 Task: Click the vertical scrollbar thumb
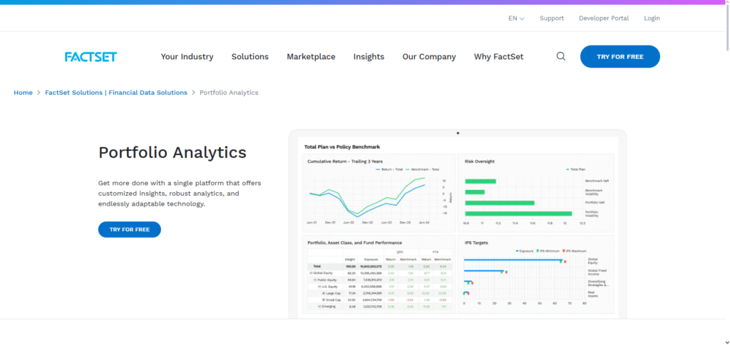[x=726, y=28]
